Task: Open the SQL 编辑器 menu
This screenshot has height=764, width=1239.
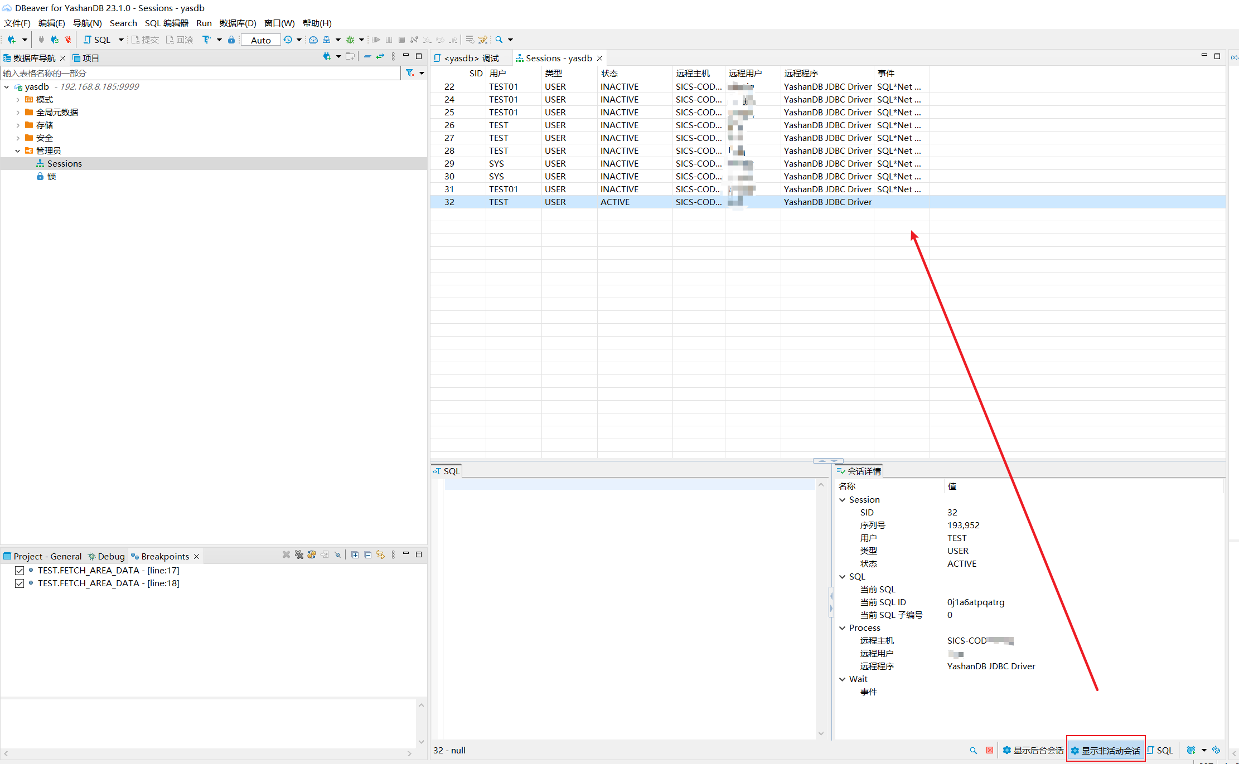Action: [167, 23]
